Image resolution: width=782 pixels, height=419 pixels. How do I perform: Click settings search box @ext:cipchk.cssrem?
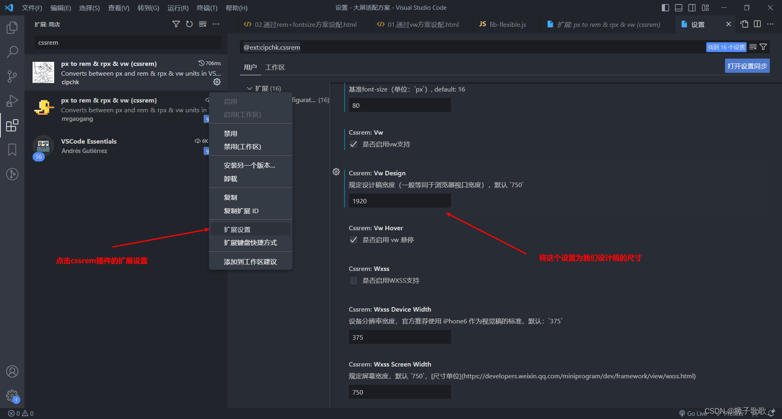[472, 47]
